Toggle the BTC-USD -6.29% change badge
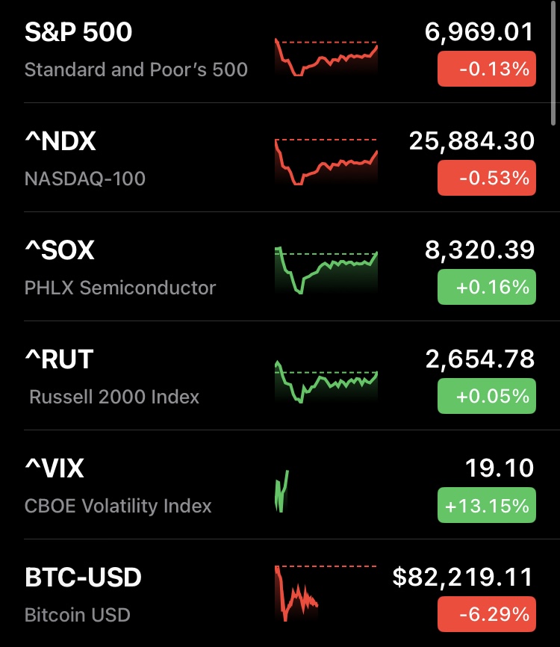Image resolution: width=560 pixels, height=647 pixels. 486,615
